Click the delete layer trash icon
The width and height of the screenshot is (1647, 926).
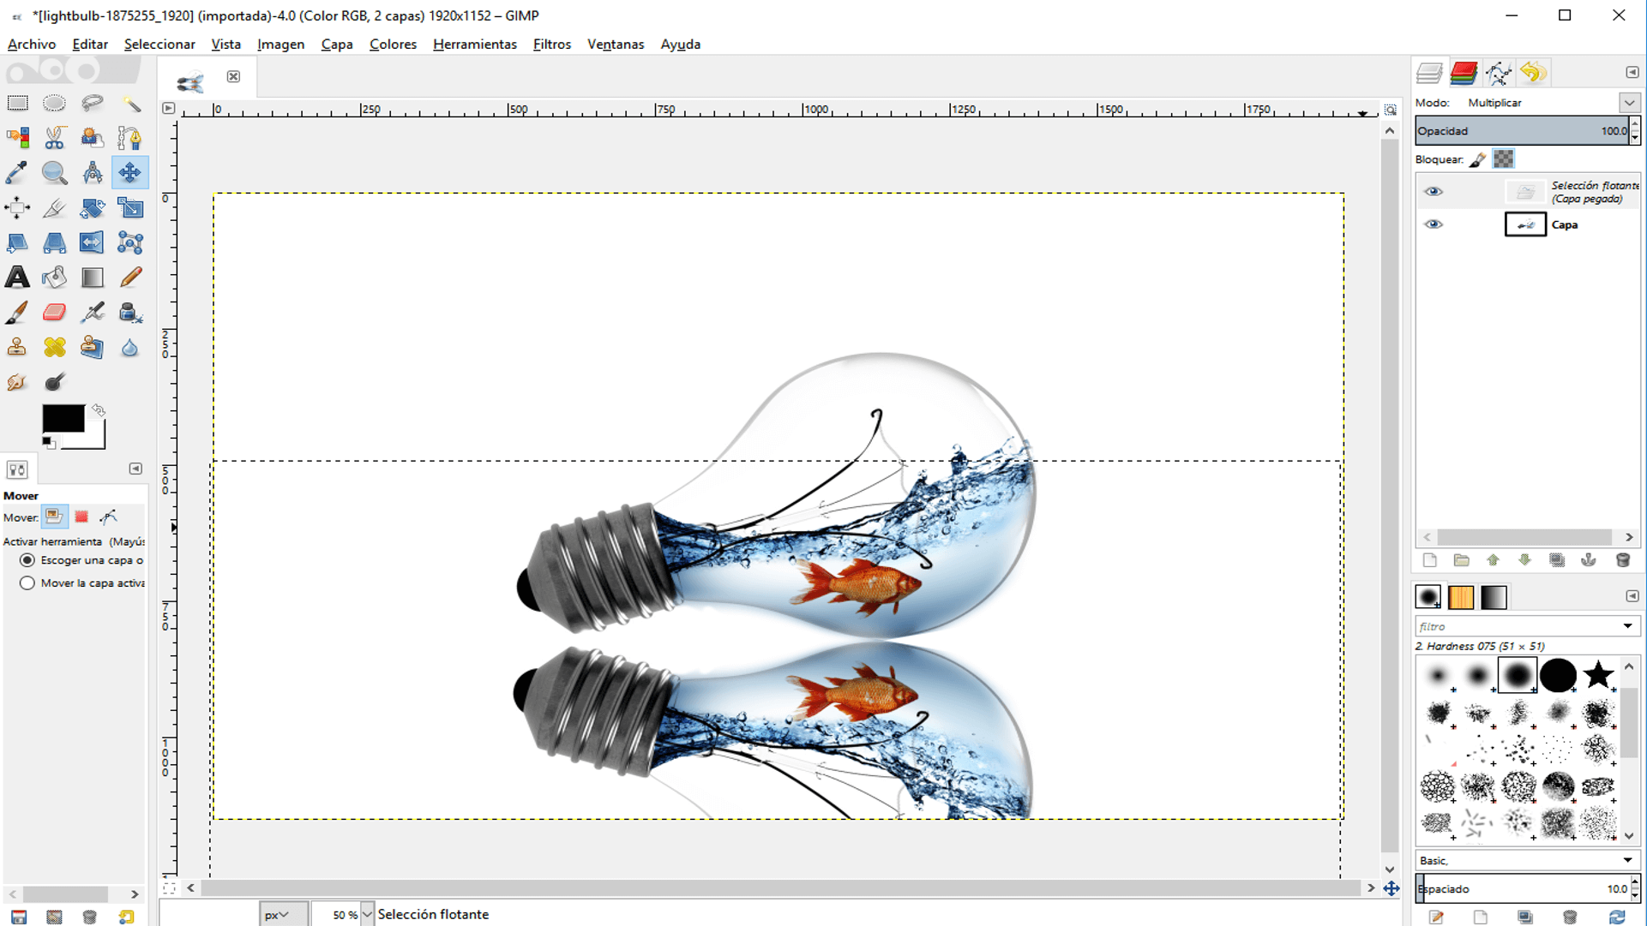pos(1622,560)
